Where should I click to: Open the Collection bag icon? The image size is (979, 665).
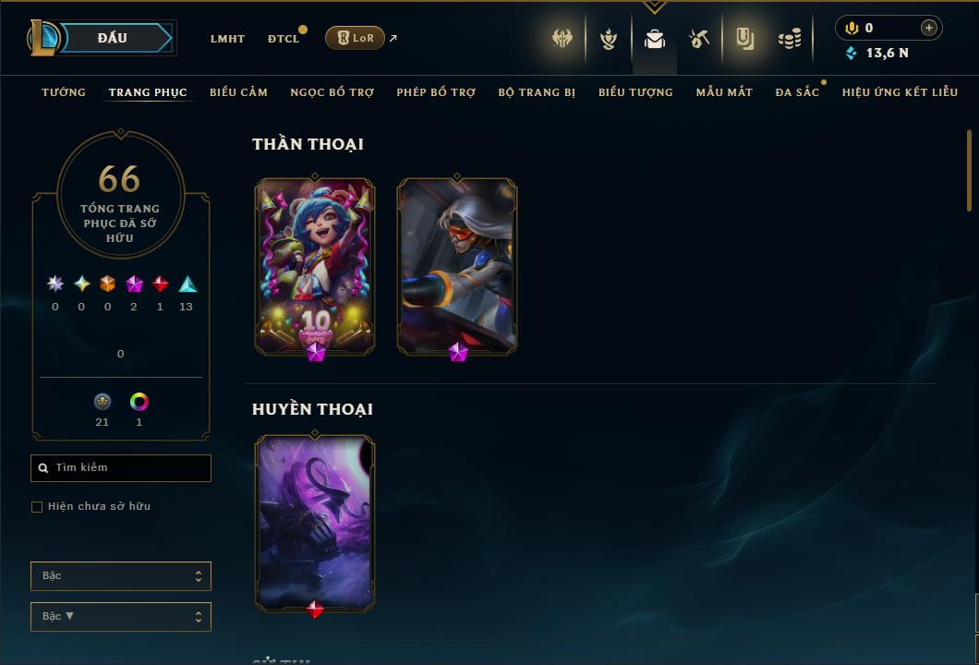[654, 40]
